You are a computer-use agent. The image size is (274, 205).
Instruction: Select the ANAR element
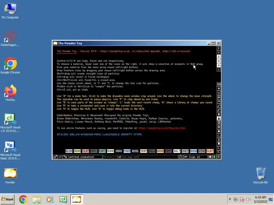coord(111,151)
